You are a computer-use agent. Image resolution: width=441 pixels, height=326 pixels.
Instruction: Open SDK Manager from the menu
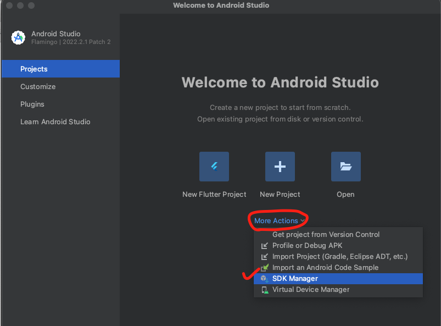(x=338, y=278)
